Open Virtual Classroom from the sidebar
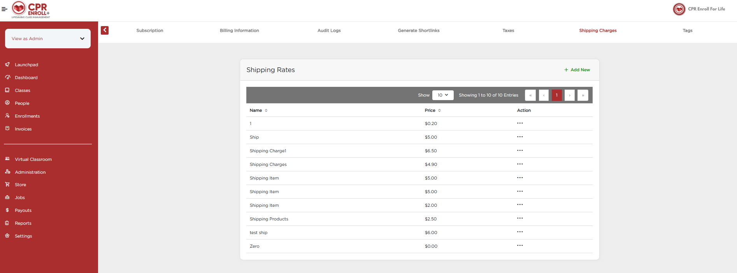737x273 pixels. (33, 159)
